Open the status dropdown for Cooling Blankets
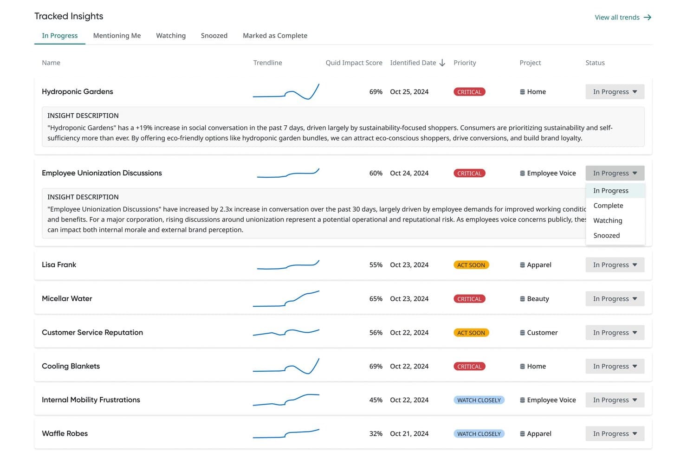 [x=615, y=366]
